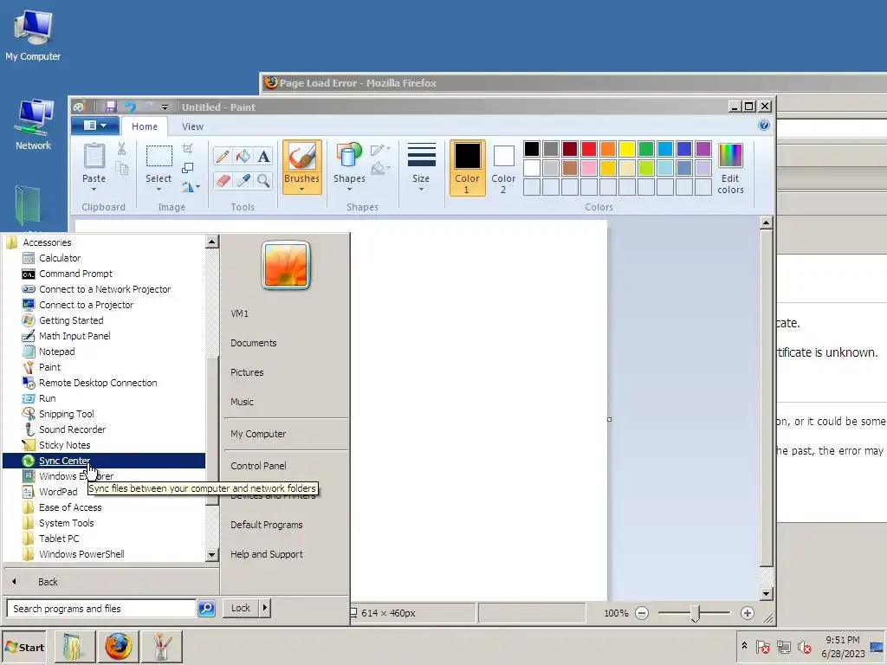Click the Paint taskbar button
The image size is (887, 665).
pyautogui.click(x=162, y=647)
